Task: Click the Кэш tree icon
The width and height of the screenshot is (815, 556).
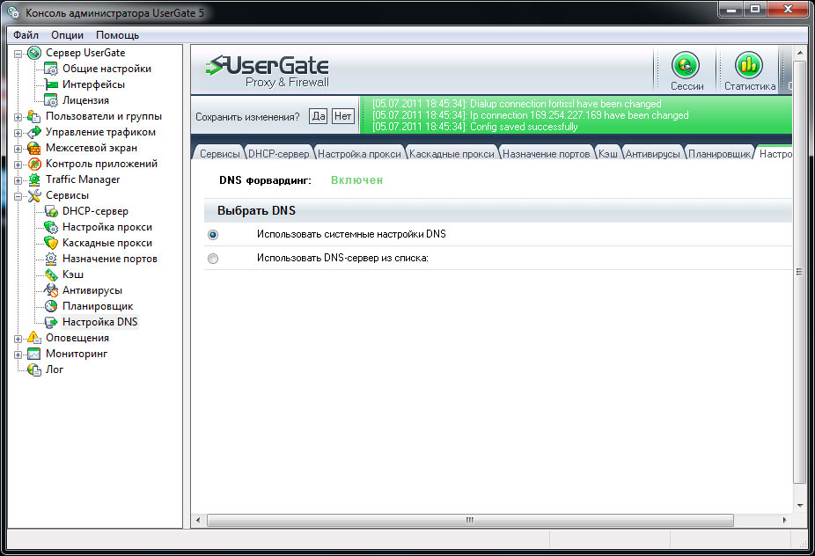Action: pyautogui.click(x=51, y=274)
